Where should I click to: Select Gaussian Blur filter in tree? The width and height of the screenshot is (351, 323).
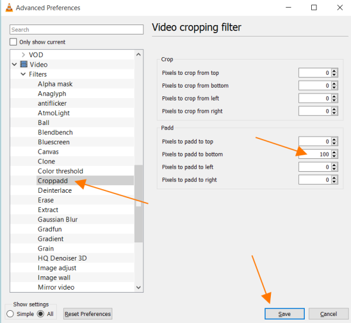tap(58, 220)
